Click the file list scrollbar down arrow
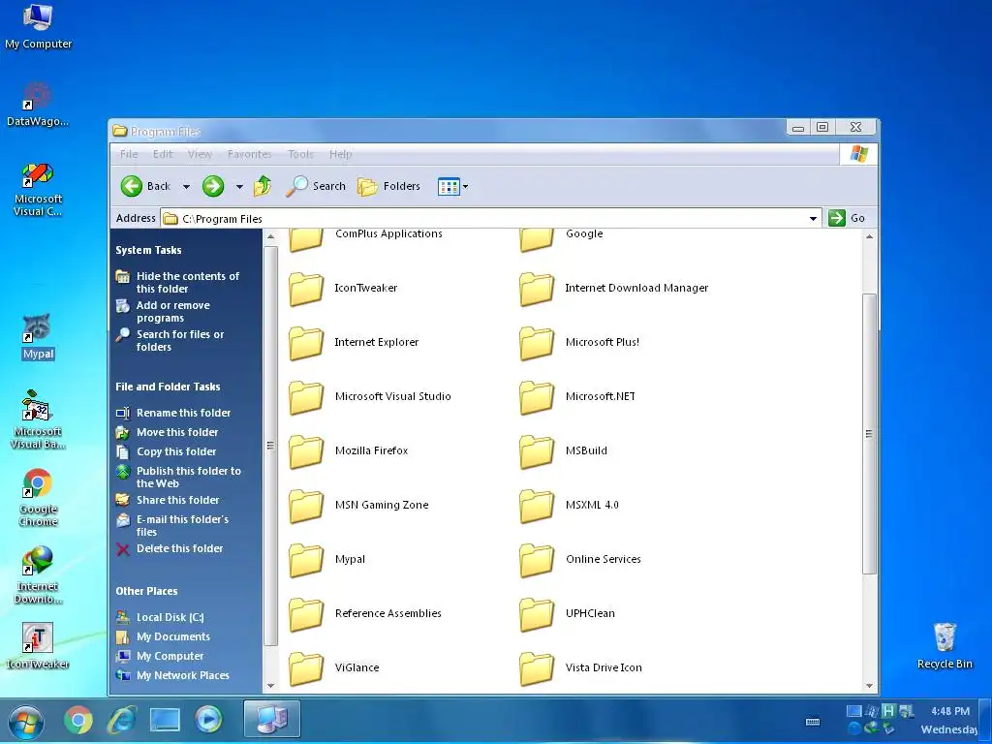 pyautogui.click(x=869, y=686)
